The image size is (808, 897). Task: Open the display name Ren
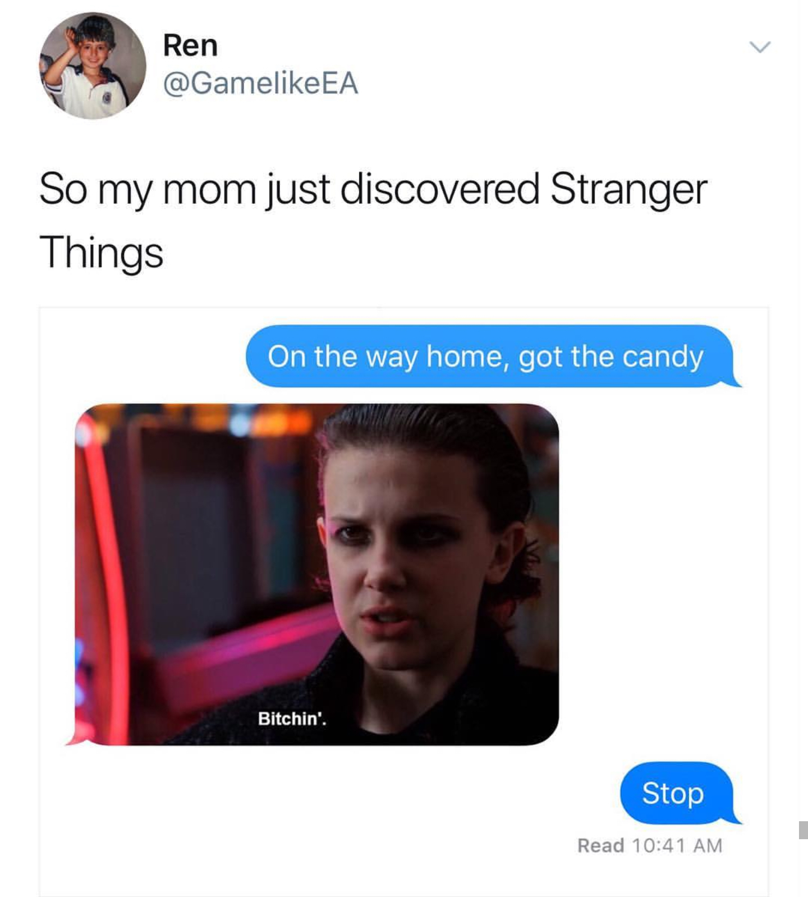point(190,45)
